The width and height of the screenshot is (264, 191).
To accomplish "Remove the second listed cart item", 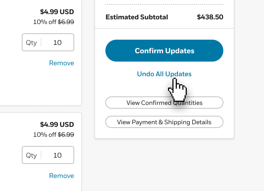I will (62, 176).
